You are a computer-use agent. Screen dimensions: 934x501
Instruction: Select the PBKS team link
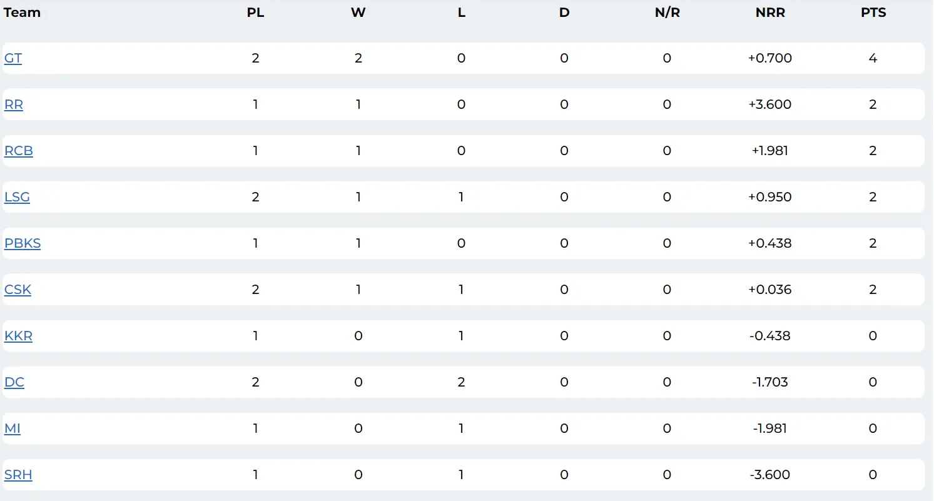click(23, 243)
